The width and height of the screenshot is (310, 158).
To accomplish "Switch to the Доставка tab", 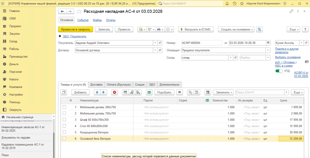I will tap(96, 85).
